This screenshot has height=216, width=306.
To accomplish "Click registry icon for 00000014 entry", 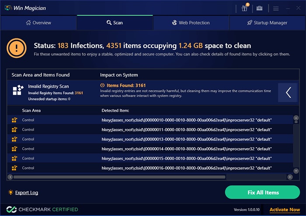I will click(x=14, y=149).
